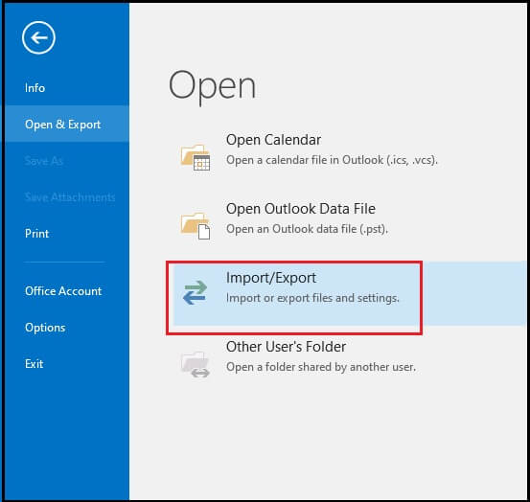
Task: Click the back arrow circle icon
Action: click(x=38, y=37)
